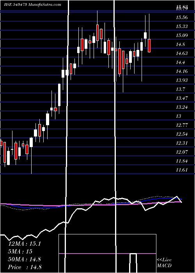Click the 15.33 price axis label
195x273 pixels.
click(182, 26)
